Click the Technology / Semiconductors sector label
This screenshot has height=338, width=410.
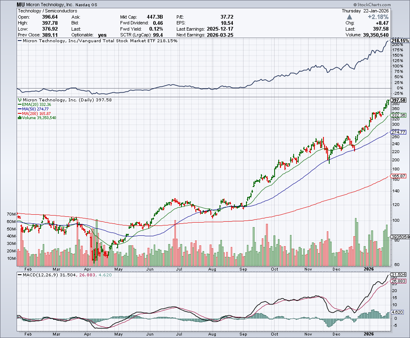(x=47, y=11)
